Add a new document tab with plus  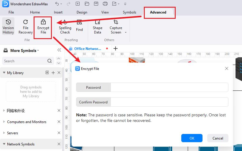click(116, 48)
